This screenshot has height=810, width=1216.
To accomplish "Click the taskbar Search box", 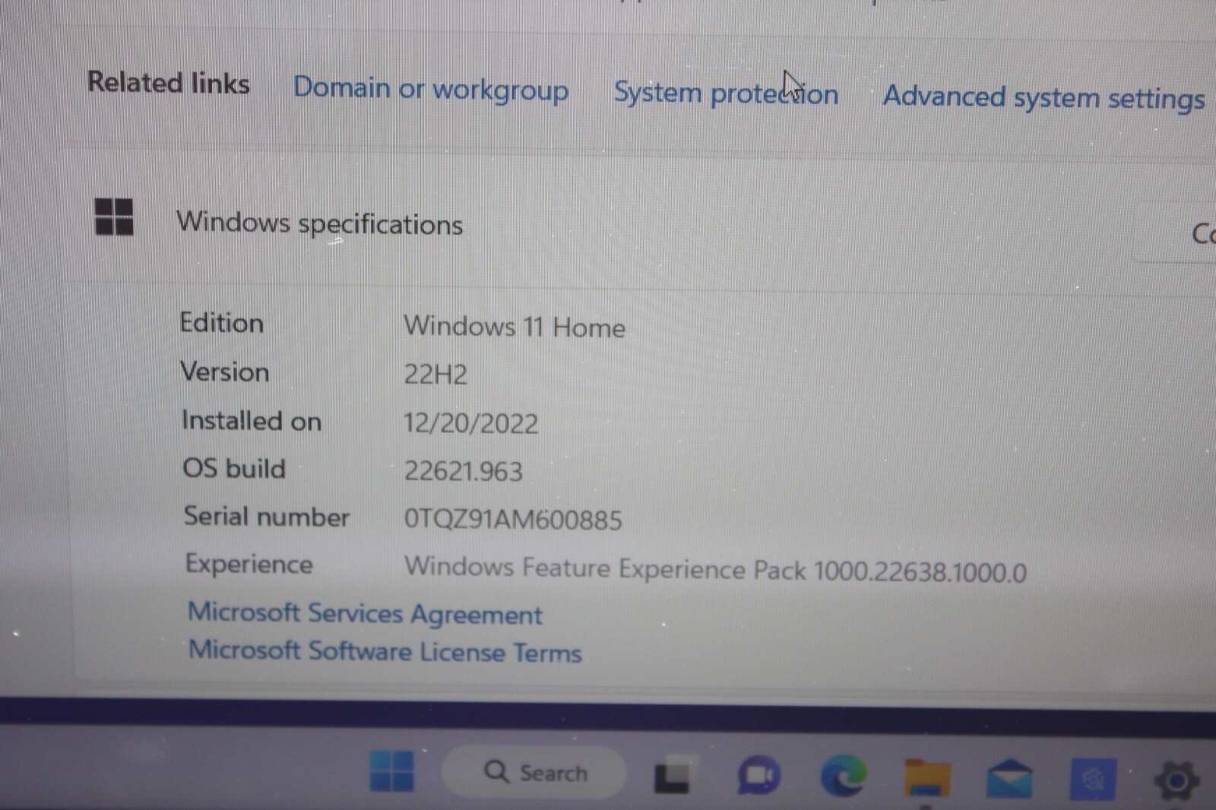I will click(x=534, y=773).
